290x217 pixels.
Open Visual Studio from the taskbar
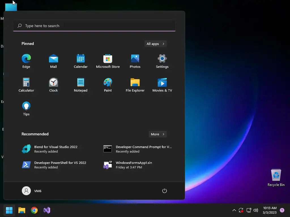[47, 210]
